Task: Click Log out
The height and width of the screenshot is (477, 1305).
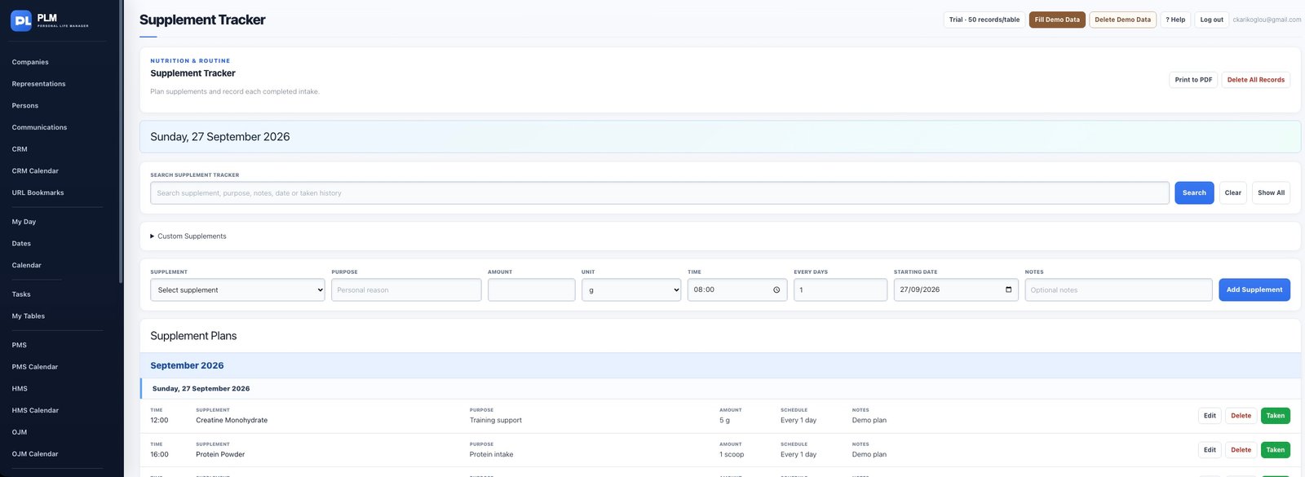Action: pyautogui.click(x=1211, y=20)
